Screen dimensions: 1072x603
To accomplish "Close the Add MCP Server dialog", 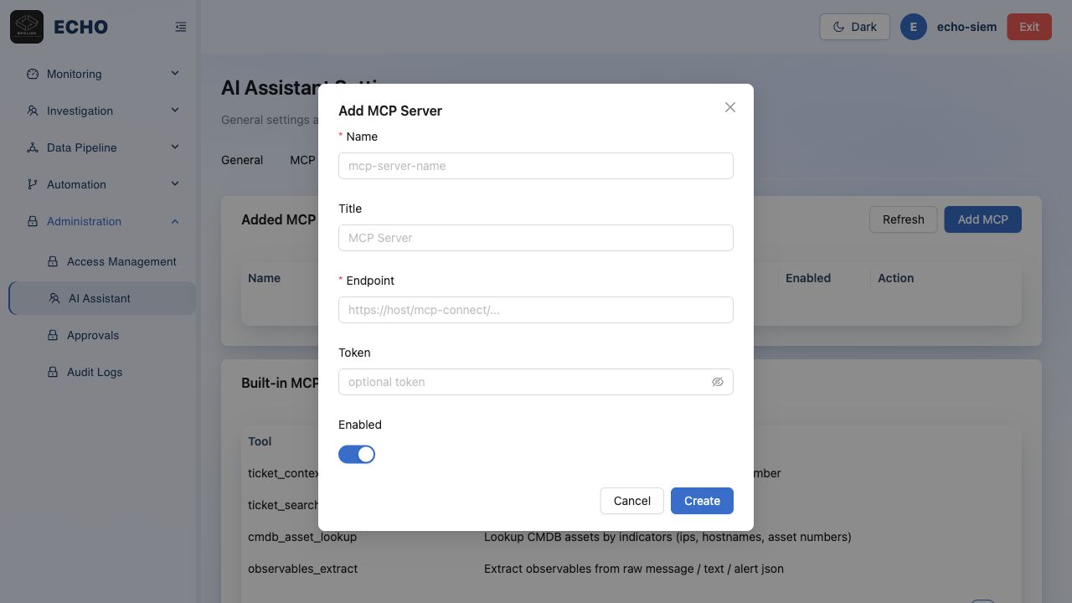I will 730,107.
